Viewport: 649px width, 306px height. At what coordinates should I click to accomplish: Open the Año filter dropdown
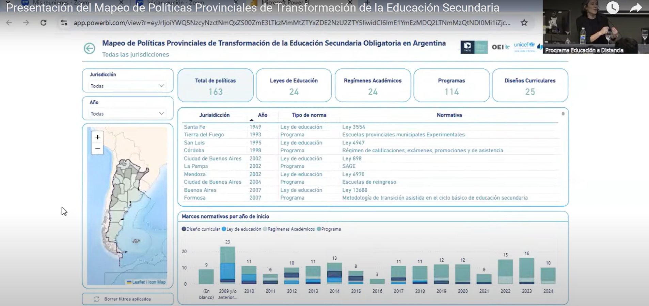click(127, 114)
